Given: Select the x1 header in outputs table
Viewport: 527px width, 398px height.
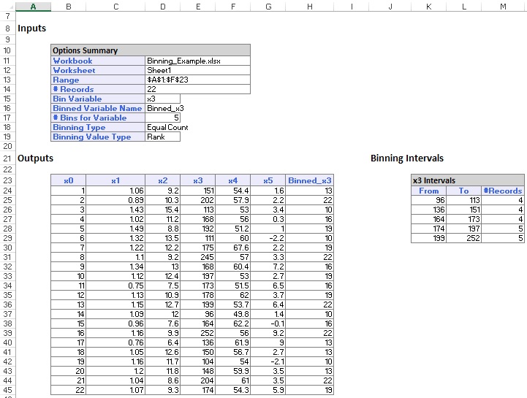Looking at the screenshot, I should (x=115, y=180).
